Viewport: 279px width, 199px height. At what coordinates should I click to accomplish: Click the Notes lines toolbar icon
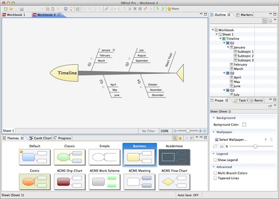click(x=140, y=9)
